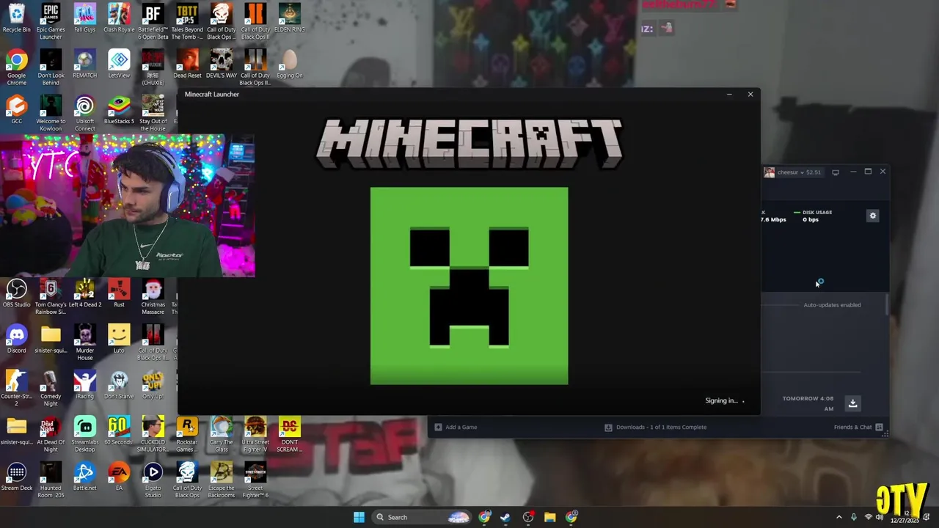Select the REMATCH desktop shortcut
This screenshot has height=528, width=939.
point(84,65)
